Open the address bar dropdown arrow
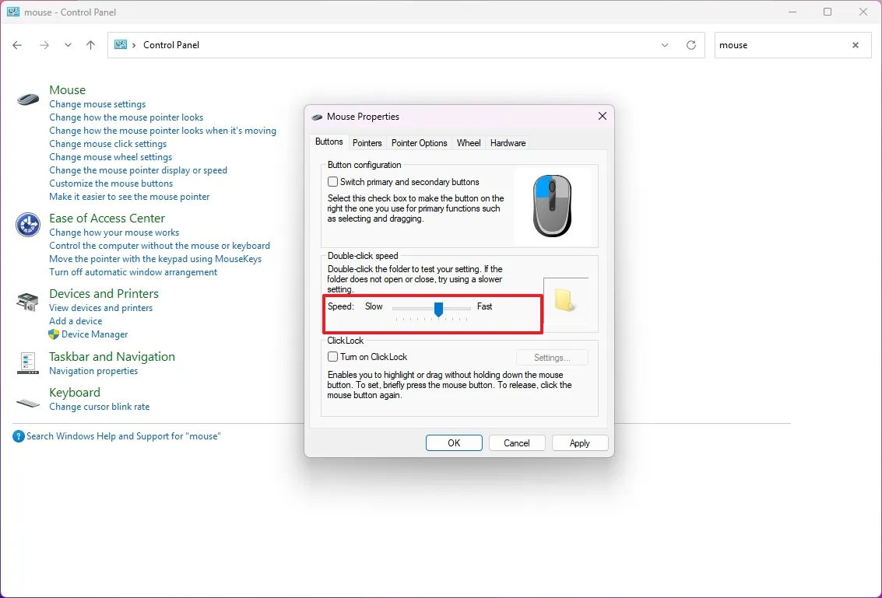This screenshot has height=598, width=882. [x=665, y=45]
